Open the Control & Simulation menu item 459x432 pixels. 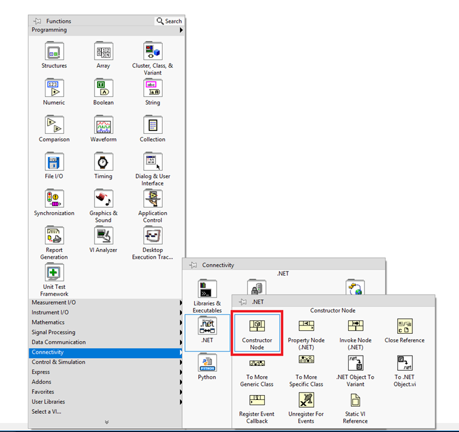tap(58, 362)
